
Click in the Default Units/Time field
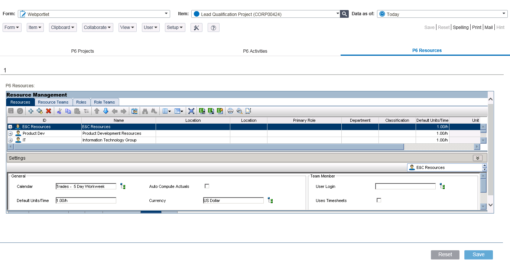(x=86, y=201)
